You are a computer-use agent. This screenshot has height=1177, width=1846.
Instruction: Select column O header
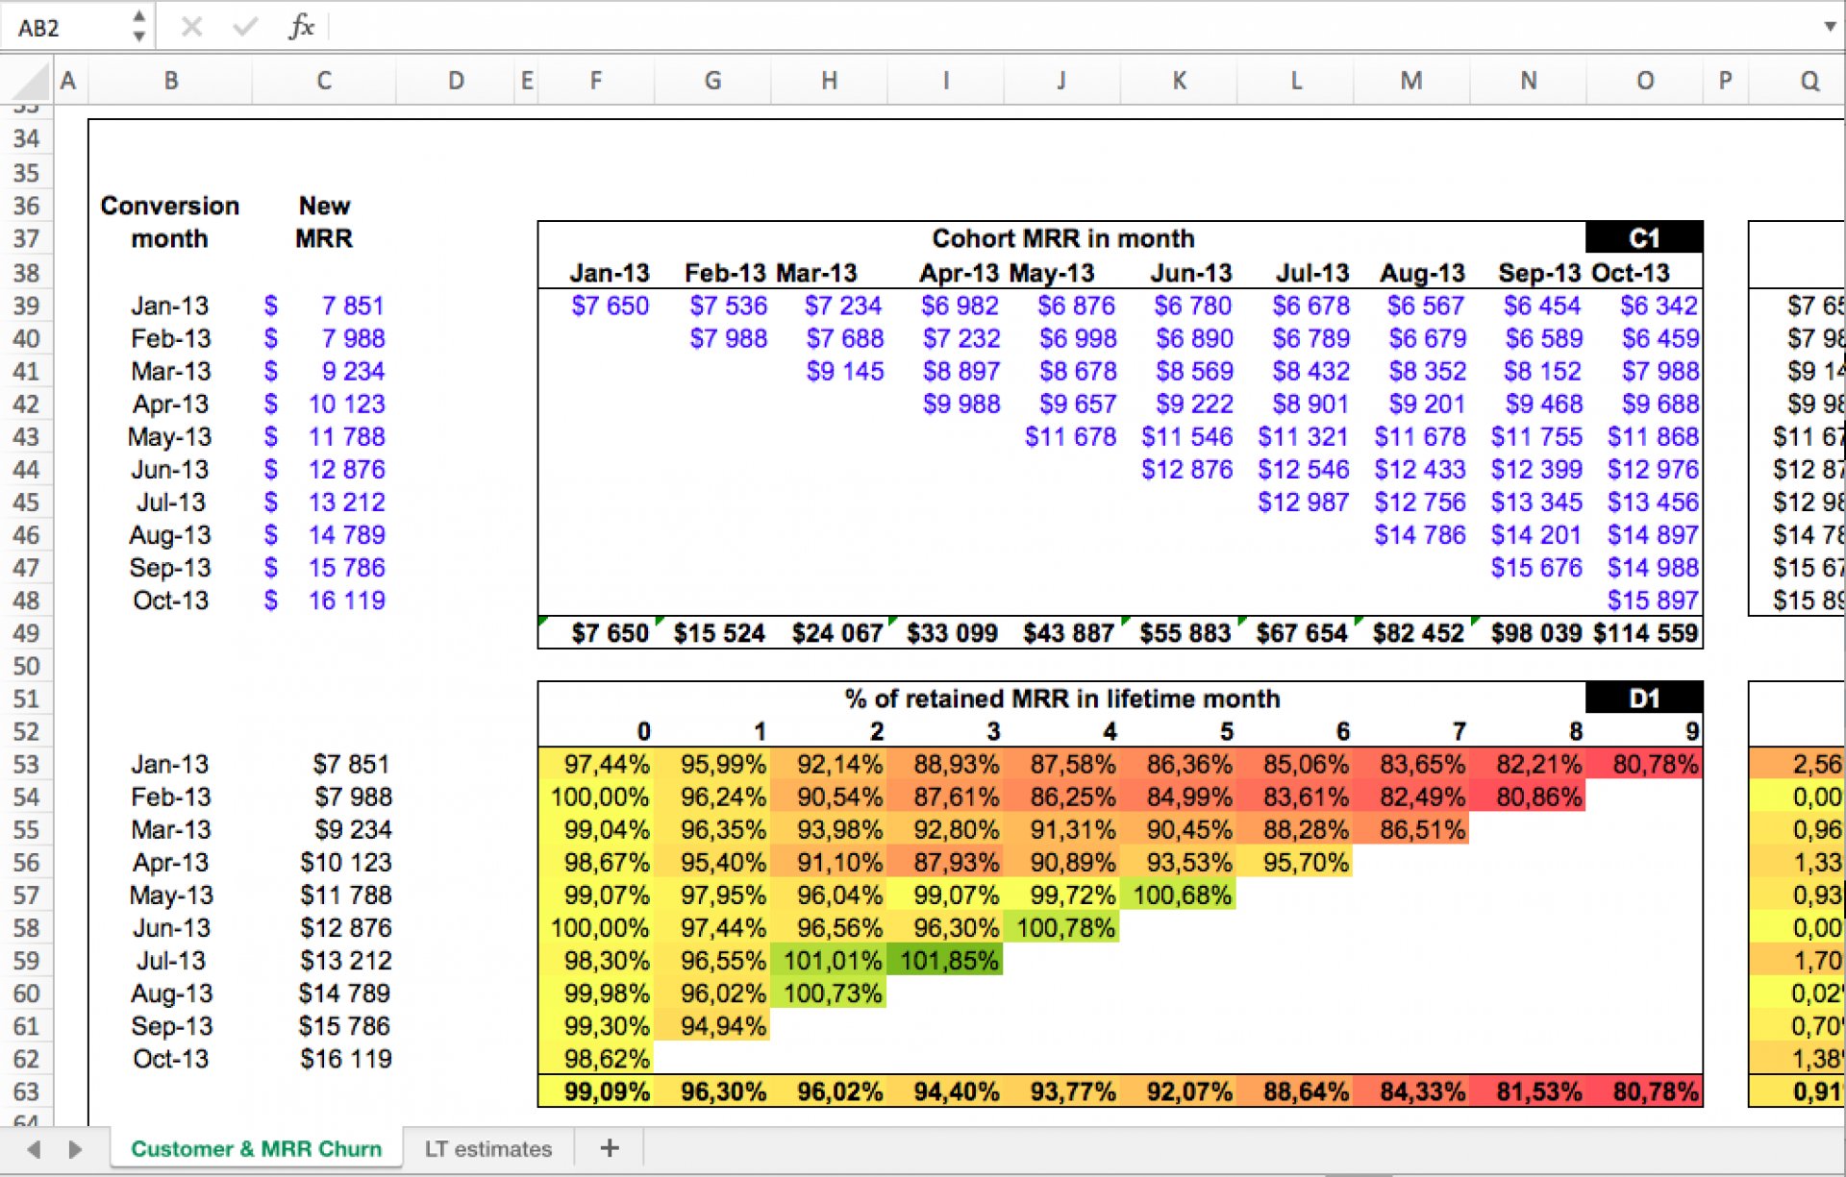(x=1645, y=81)
